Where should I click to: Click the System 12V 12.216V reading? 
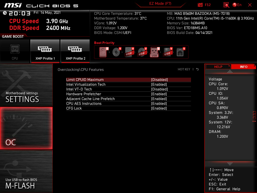click(x=223, y=127)
